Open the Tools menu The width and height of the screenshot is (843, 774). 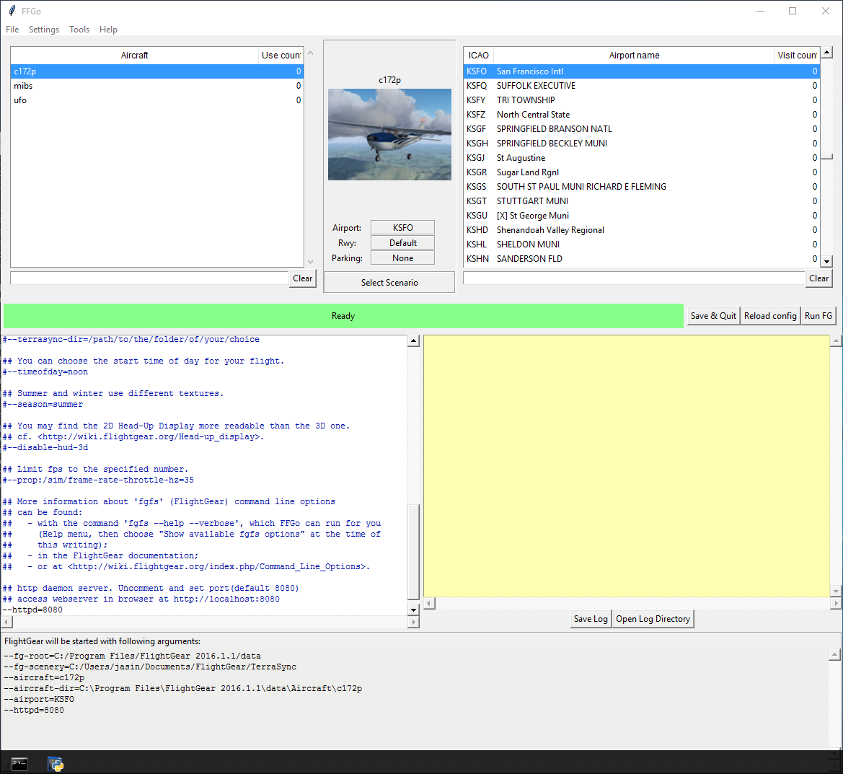[79, 30]
